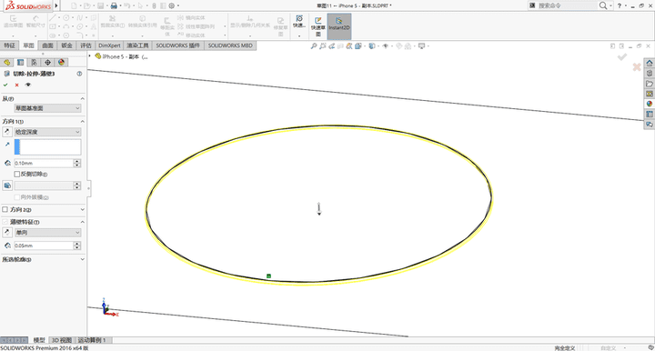Switch to the 曲面 Surfaces tab
This screenshot has width=655, height=351.
[x=47, y=45]
